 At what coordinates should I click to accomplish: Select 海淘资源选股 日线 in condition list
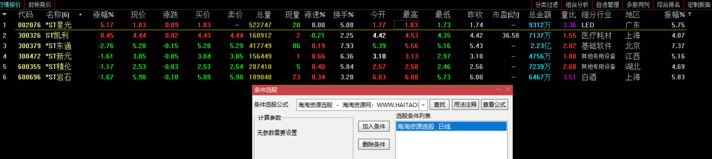pos(451,126)
